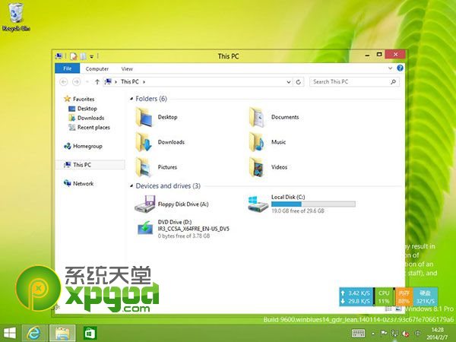Go up one level with Up arrow
The image size is (456, 342).
[x=97, y=82]
